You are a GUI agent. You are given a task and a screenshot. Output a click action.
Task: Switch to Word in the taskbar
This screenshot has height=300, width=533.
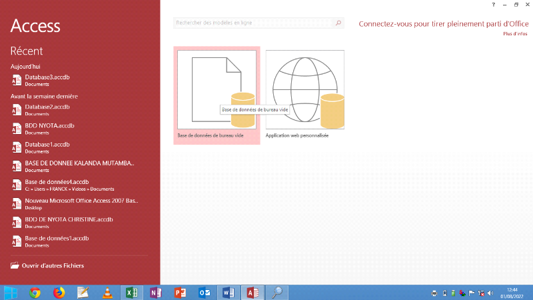(x=228, y=292)
